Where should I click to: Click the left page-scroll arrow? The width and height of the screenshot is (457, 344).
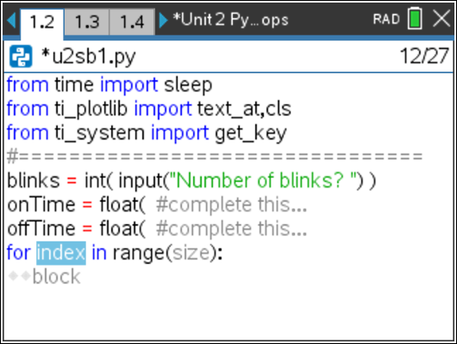(11, 21)
